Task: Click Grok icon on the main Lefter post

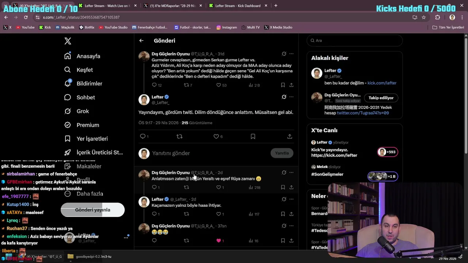Action: pos(284,97)
